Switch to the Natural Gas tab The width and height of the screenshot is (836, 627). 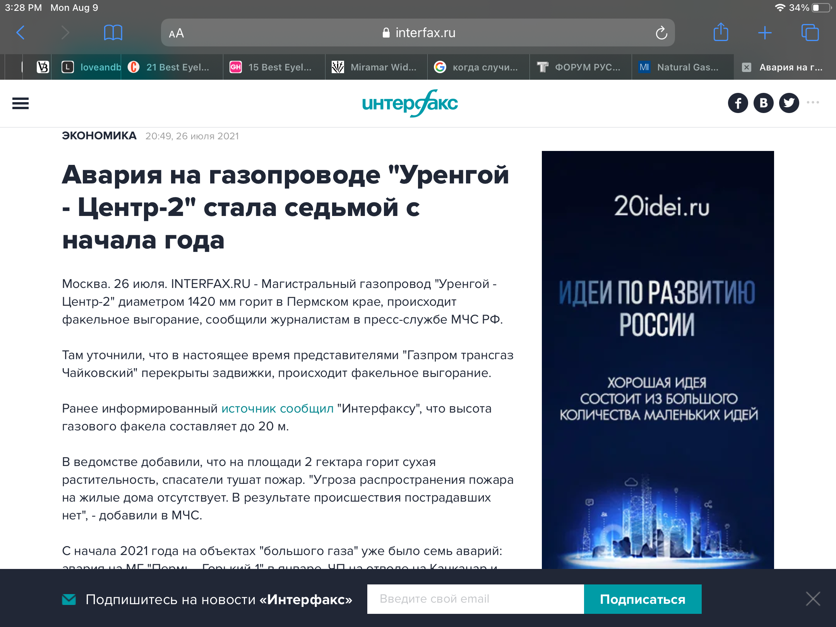tap(683, 67)
